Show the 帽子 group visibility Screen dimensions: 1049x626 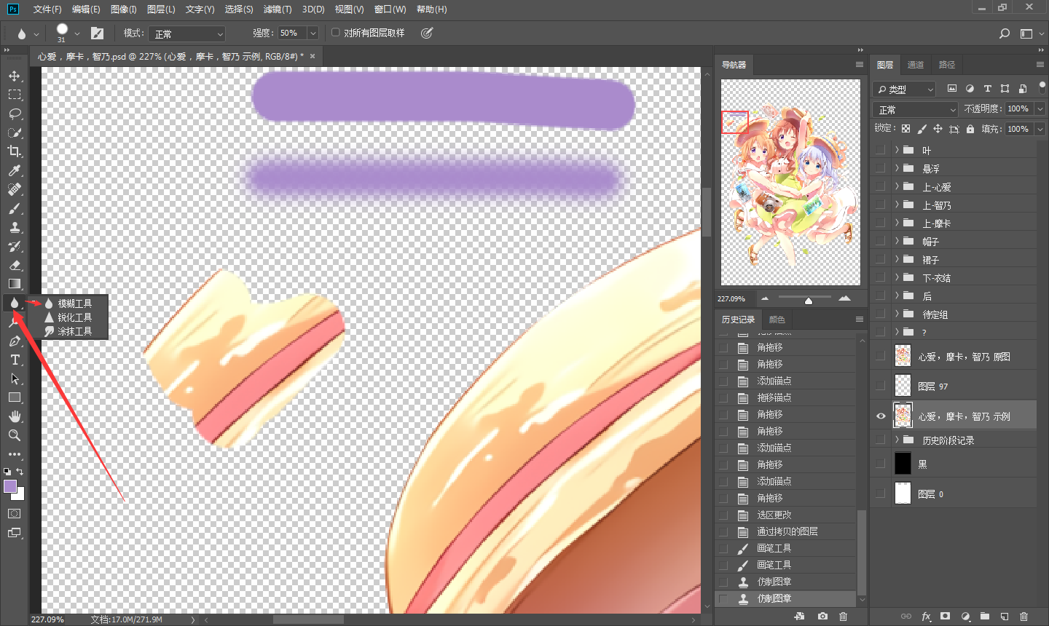tap(881, 241)
